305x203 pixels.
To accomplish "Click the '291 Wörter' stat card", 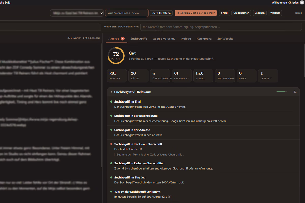I will 117,76.
